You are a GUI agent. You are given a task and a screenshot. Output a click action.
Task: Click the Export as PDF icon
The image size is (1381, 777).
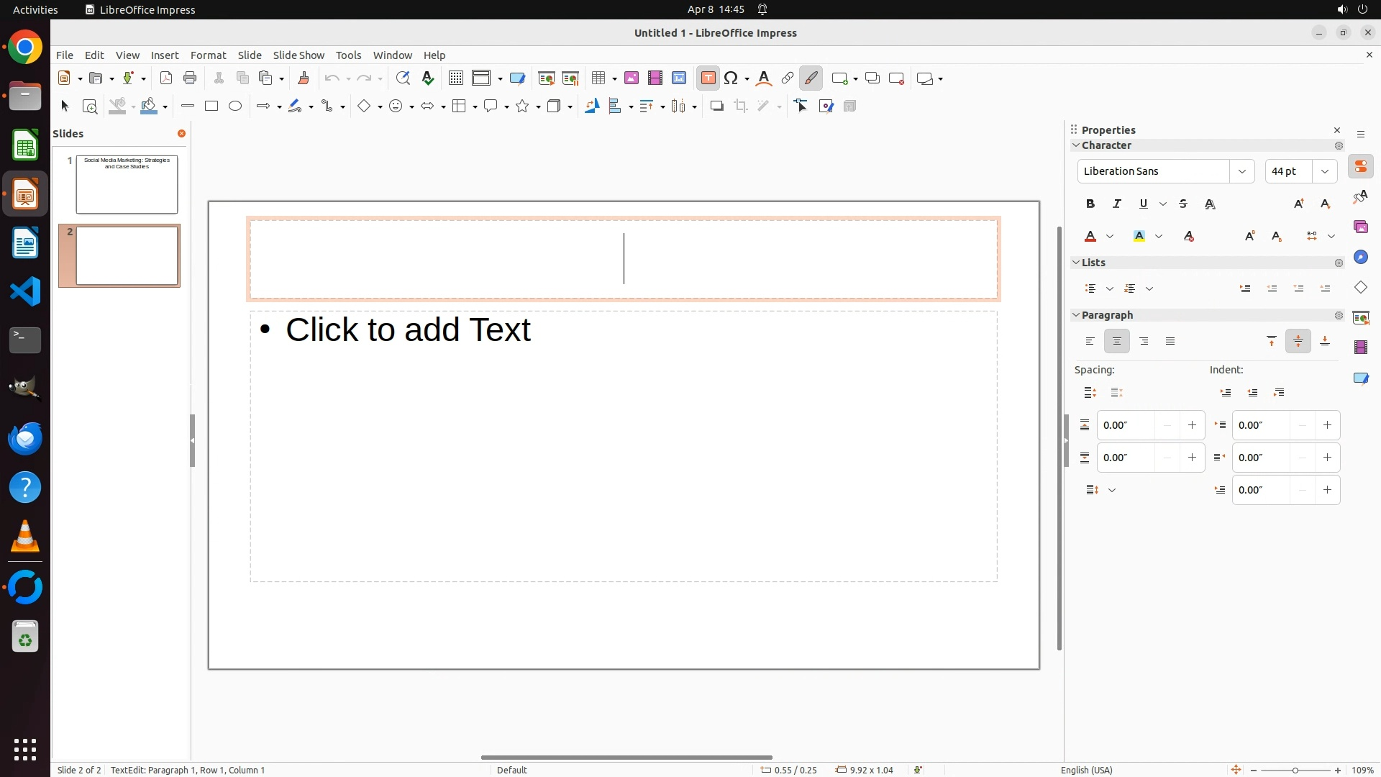(x=166, y=78)
